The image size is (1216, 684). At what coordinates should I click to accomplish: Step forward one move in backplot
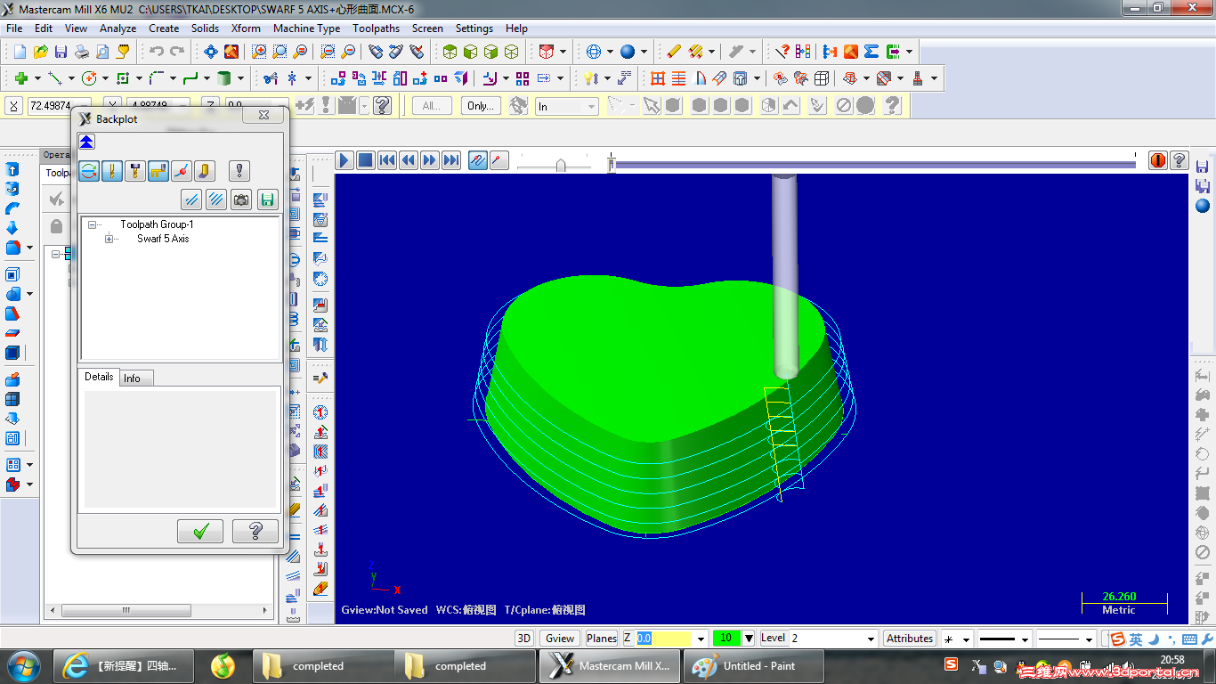430,160
